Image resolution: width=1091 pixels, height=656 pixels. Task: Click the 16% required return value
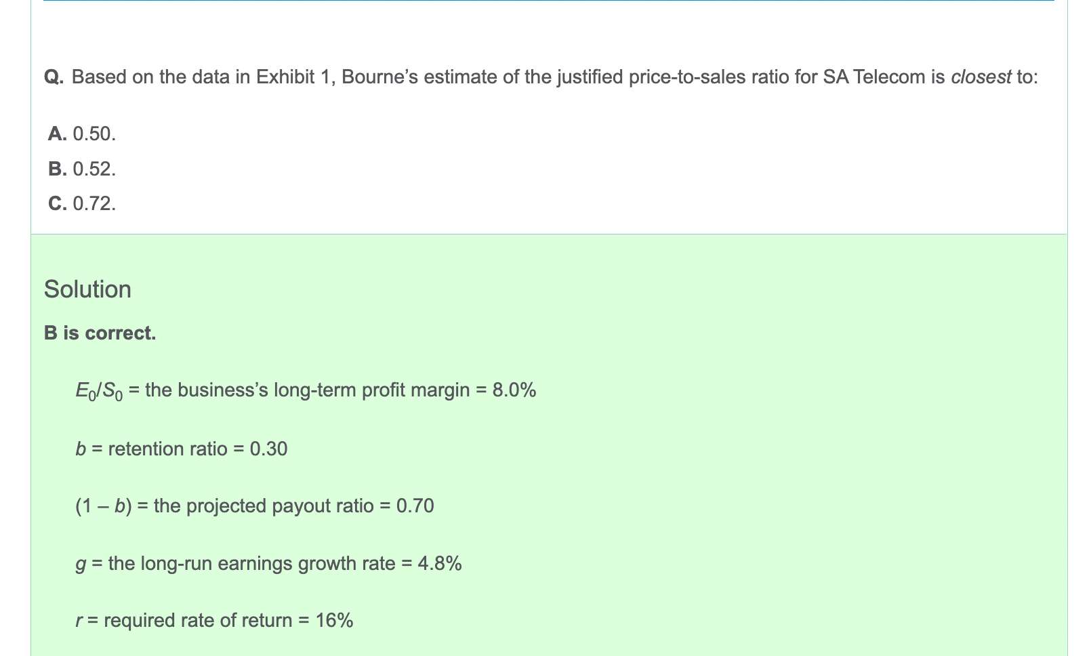(x=335, y=621)
